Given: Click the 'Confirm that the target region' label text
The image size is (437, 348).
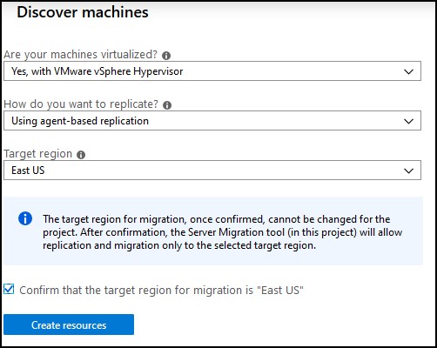Looking at the screenshot, I should point(161,291).
